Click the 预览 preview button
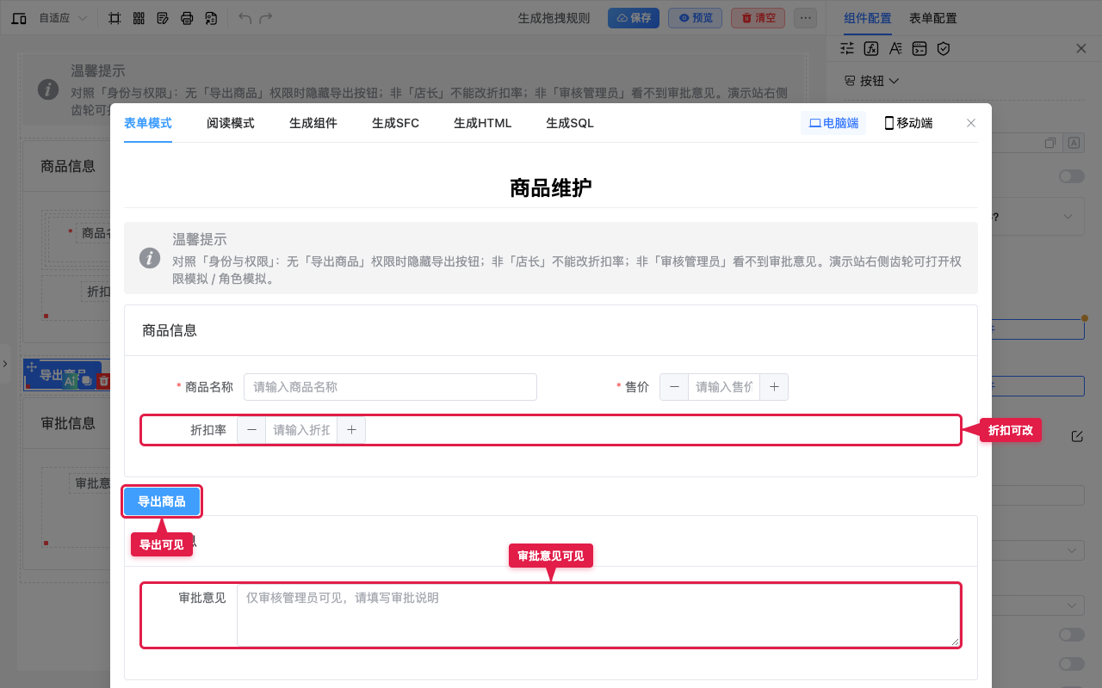Screen dimensions: 1102x688 click(x=695, y=18)
